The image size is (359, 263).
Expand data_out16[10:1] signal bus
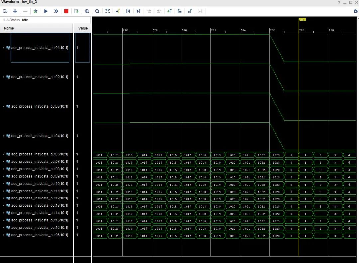pyautogui.click(x=3, y=228)
